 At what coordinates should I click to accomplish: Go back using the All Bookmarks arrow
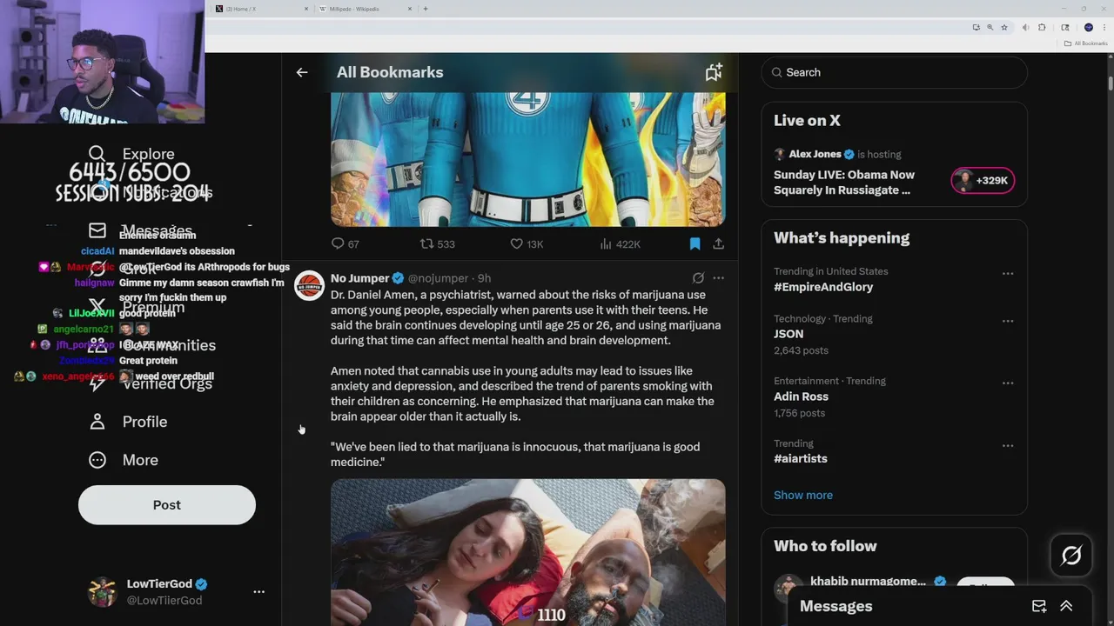point(302,72)
